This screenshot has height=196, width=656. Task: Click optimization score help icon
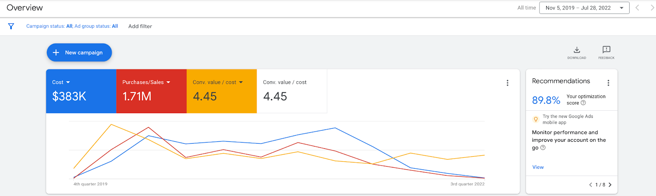(x=583, y=103)
